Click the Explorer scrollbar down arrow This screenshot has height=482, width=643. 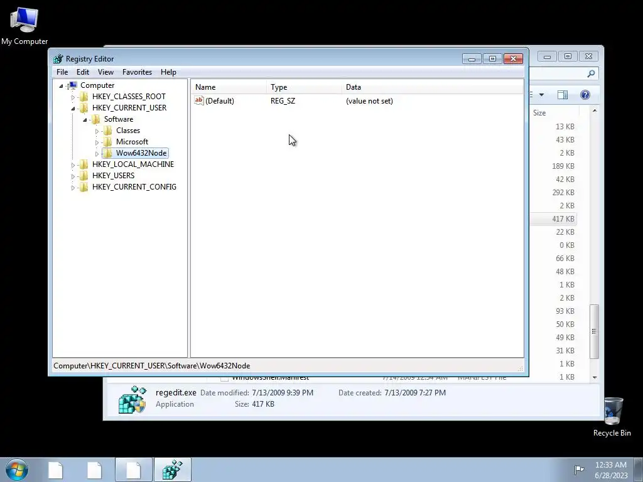point(594,377)
